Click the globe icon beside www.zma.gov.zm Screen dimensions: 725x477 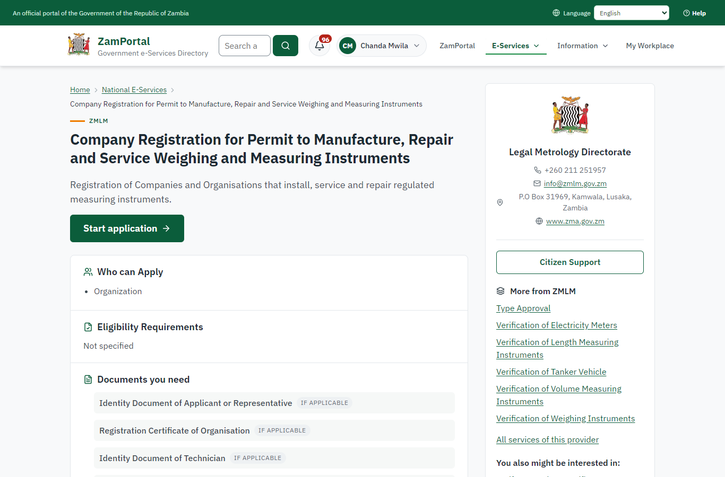[539, 221]
